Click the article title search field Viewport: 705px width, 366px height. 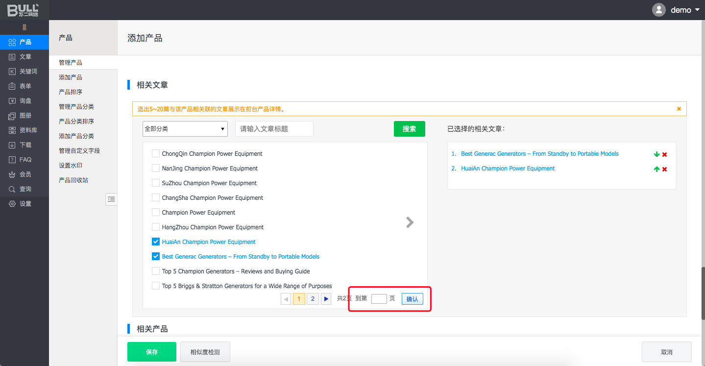point(274,129)
